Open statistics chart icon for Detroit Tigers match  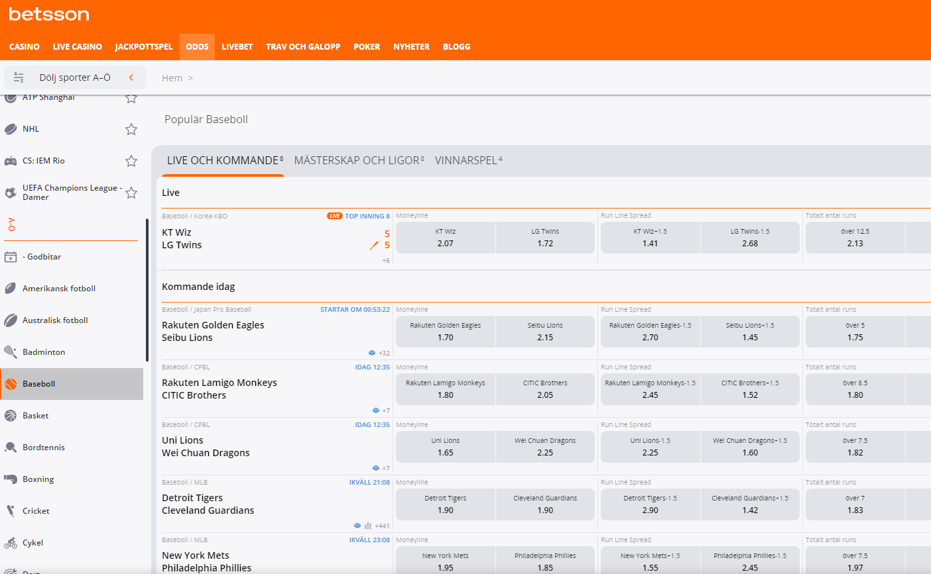(368, 525)
